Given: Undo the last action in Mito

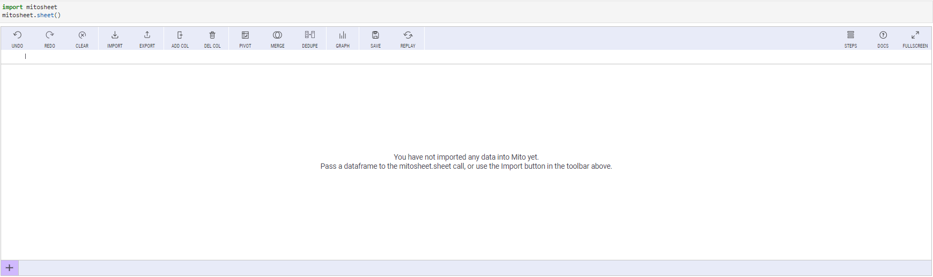Looking at the screenshot, I should point(17,39).
